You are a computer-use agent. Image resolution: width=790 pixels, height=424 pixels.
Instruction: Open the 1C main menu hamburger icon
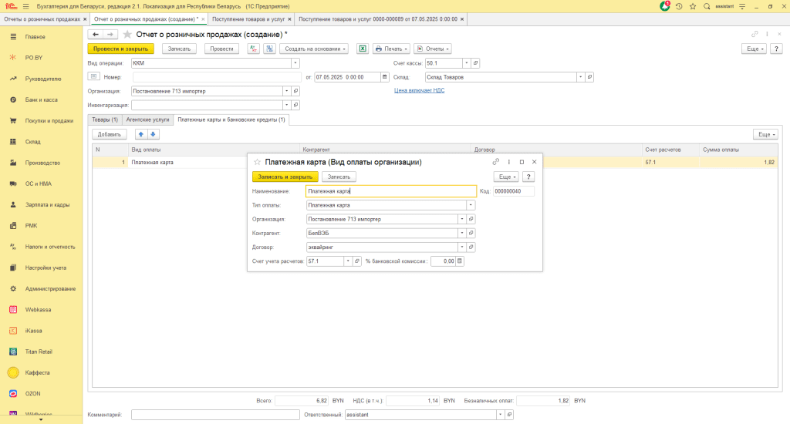click(x=25, y=6)
